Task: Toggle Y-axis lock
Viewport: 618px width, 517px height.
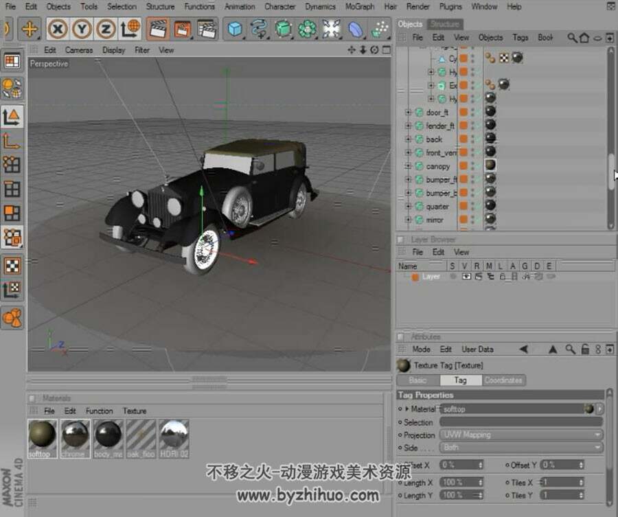Action: tap(82, 29)
